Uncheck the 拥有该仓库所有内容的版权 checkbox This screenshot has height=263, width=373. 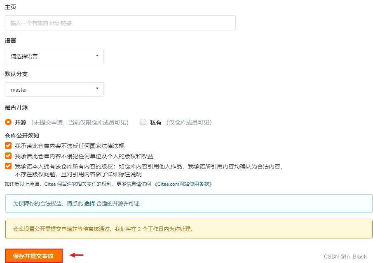coord(8,166)
